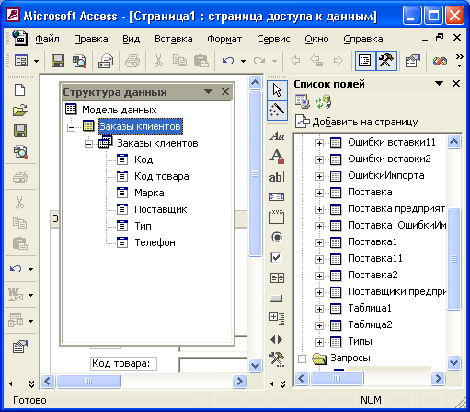This screenshot has height=412, width=470.
Task: Click the Refresh icon in Field List
Action: (x=324, y=102)
